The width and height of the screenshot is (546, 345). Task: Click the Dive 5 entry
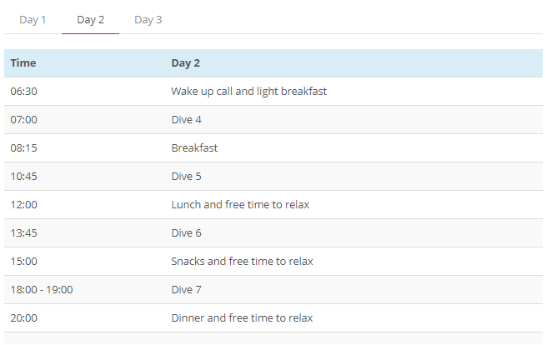tap(186, 177)
